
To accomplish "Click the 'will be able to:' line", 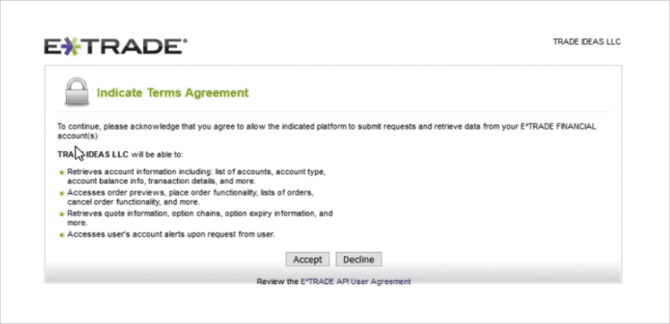I will coord(120,155).
